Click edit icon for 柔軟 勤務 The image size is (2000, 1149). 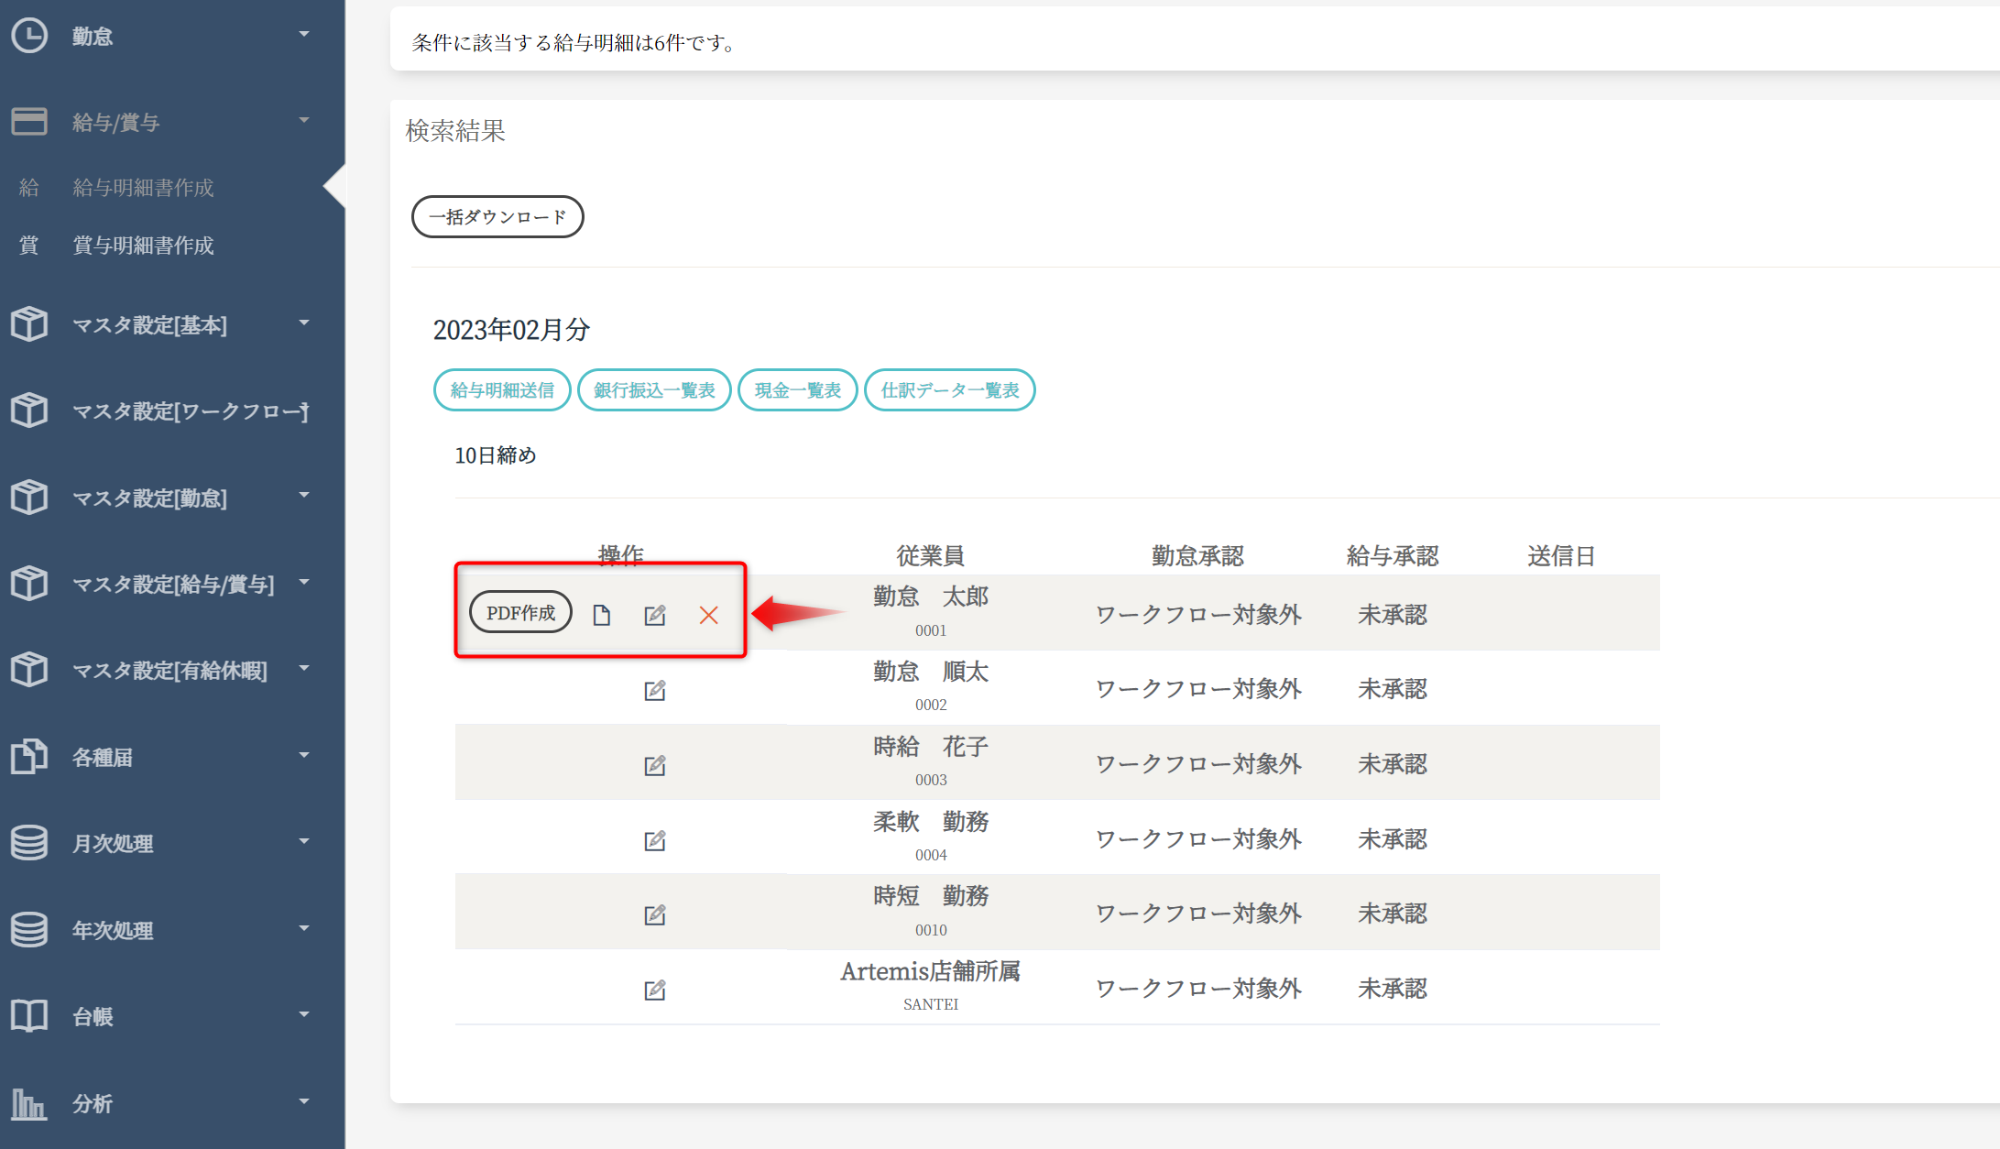(x=654, y=840)
